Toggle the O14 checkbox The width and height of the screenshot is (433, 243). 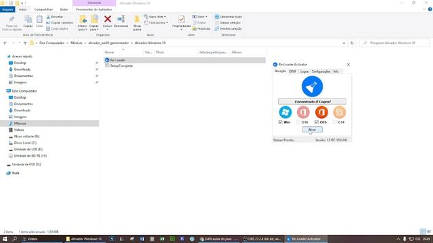(335, 122)
